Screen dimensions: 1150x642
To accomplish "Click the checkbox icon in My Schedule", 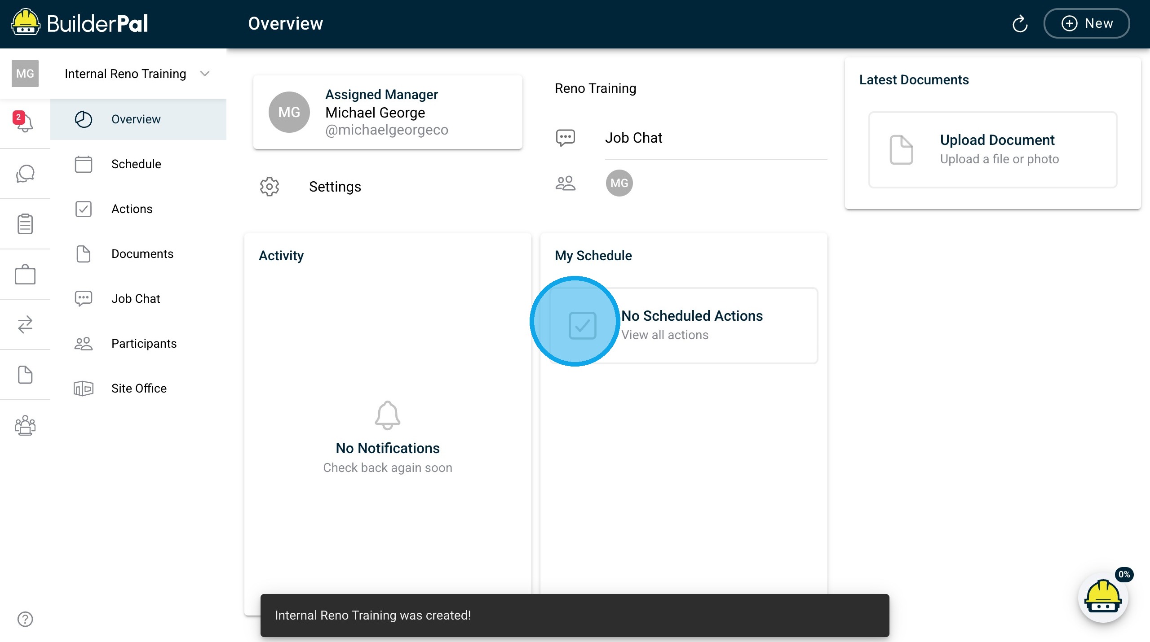I will [582, 325].
